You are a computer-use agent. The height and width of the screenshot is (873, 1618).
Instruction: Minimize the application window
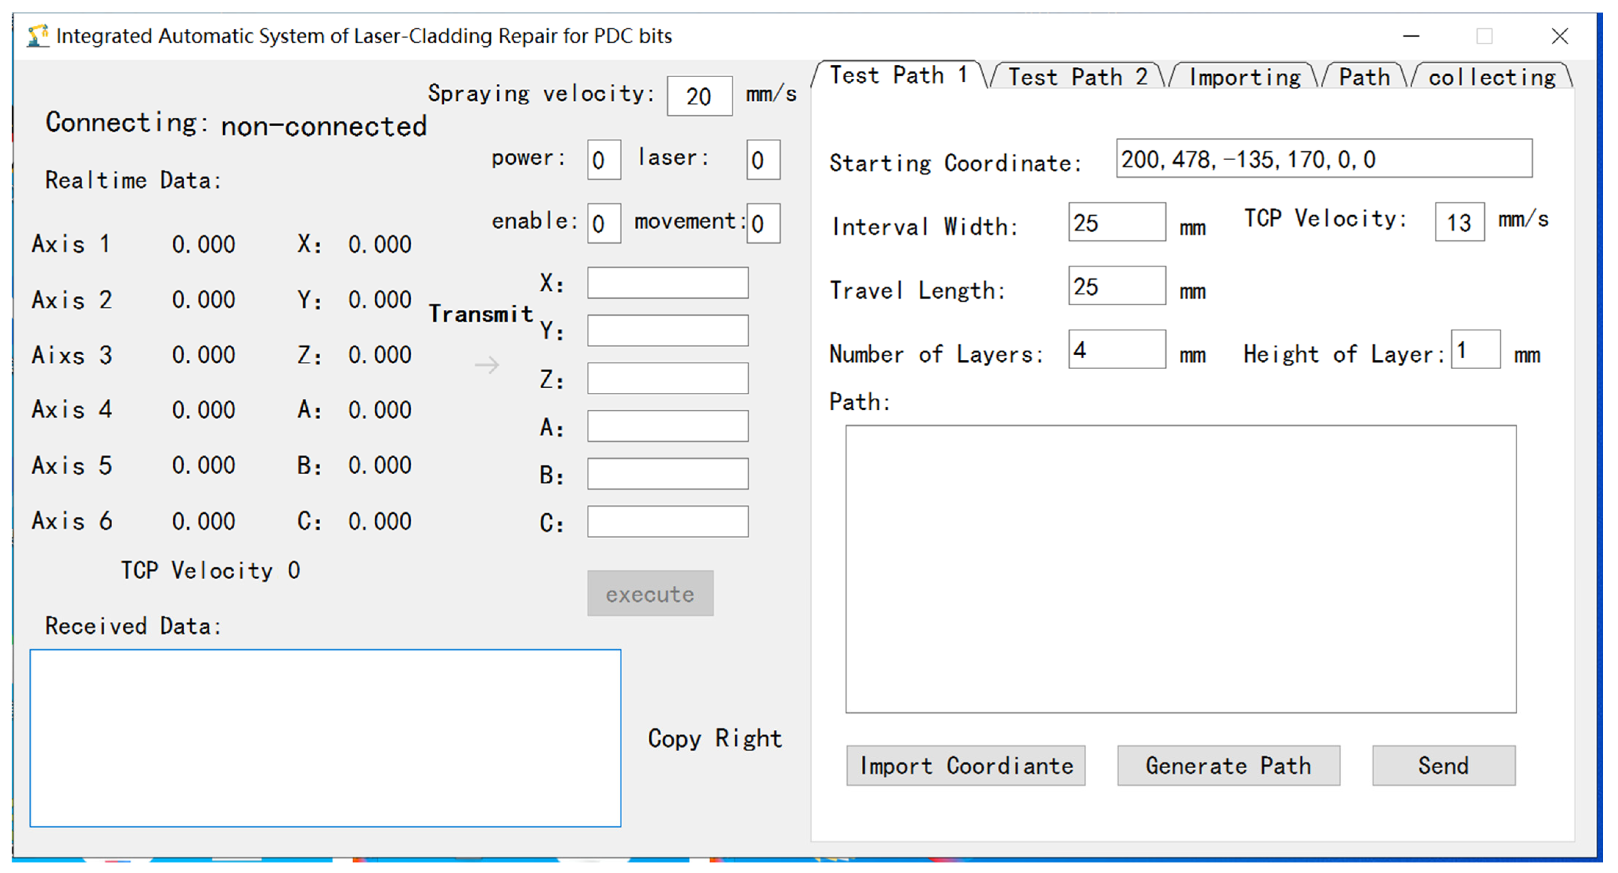click(1411, 36)
